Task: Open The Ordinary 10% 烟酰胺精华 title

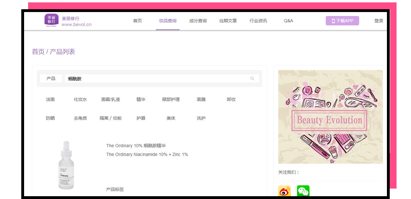Action: (136, 146)
